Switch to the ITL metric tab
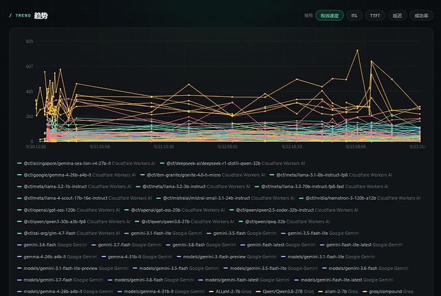Viewport: 441px width, 296px height. click(354, 15)
